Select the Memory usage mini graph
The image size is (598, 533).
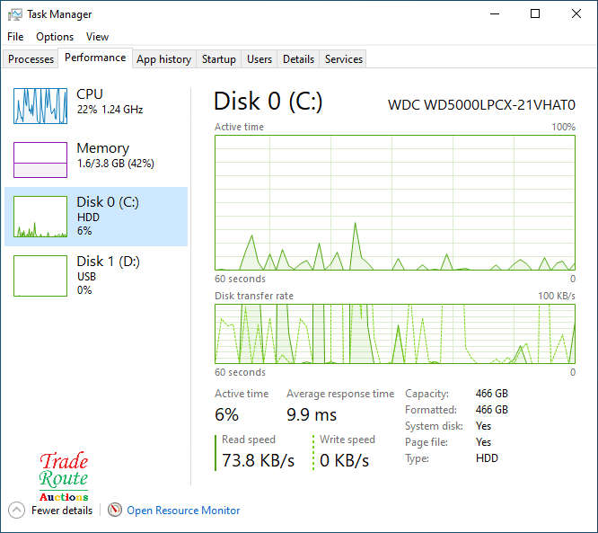pos(40,160)
